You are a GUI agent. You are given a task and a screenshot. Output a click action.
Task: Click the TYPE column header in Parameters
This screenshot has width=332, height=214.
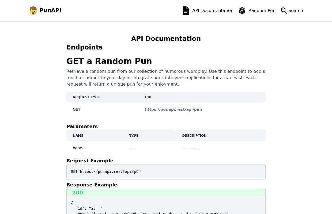[134, 136]
